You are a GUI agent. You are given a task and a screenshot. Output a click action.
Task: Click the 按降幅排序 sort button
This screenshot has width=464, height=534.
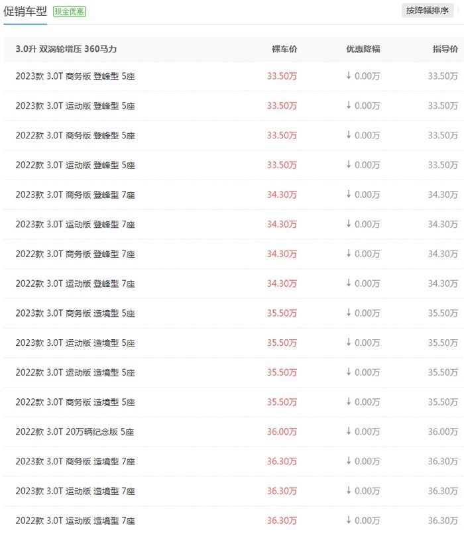[427, 11]
